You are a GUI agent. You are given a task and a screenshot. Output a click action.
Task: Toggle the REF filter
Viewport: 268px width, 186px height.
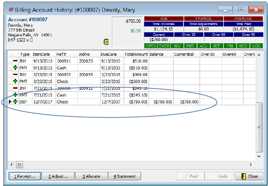tap(217, 46)
